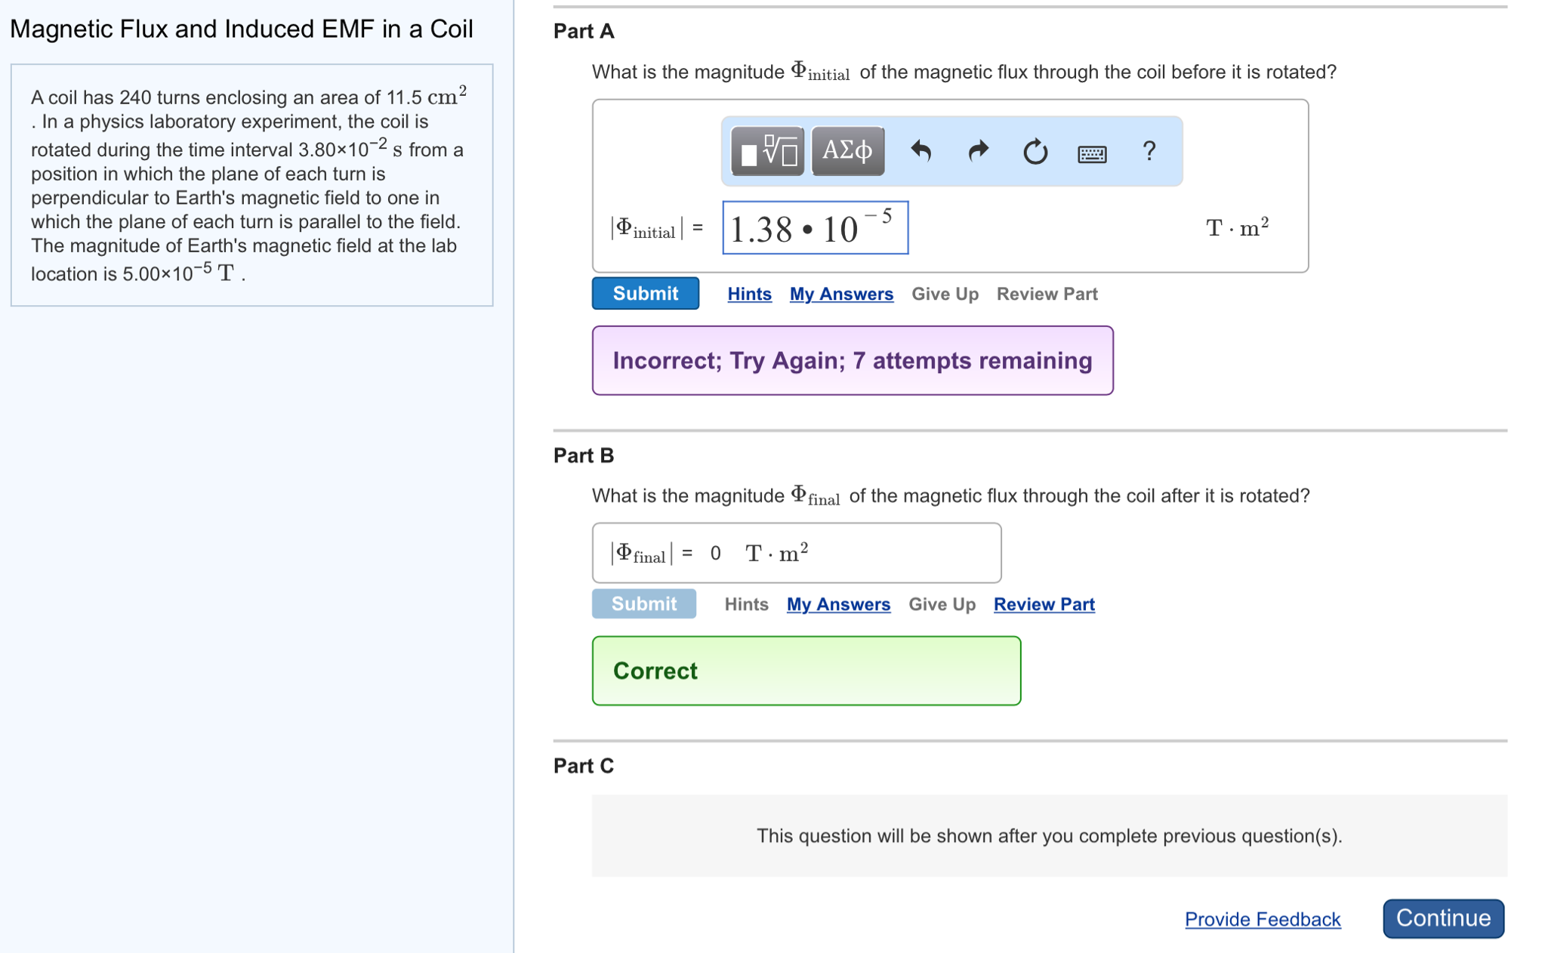Click the Incorrect Try Again message
Image resolution: width=1545 pixels, height=953 pixels.
(x=853, y=360)
